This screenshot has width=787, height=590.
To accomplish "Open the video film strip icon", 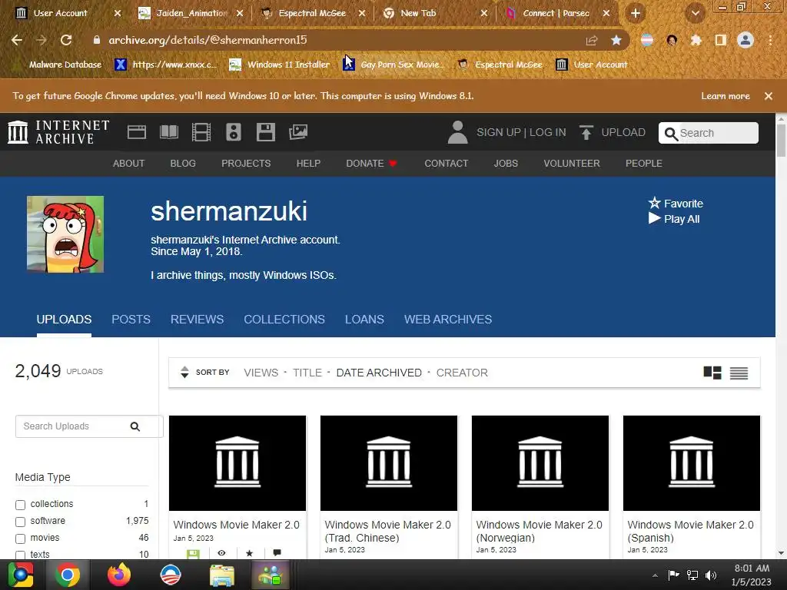I will click(x=201, y=132).
